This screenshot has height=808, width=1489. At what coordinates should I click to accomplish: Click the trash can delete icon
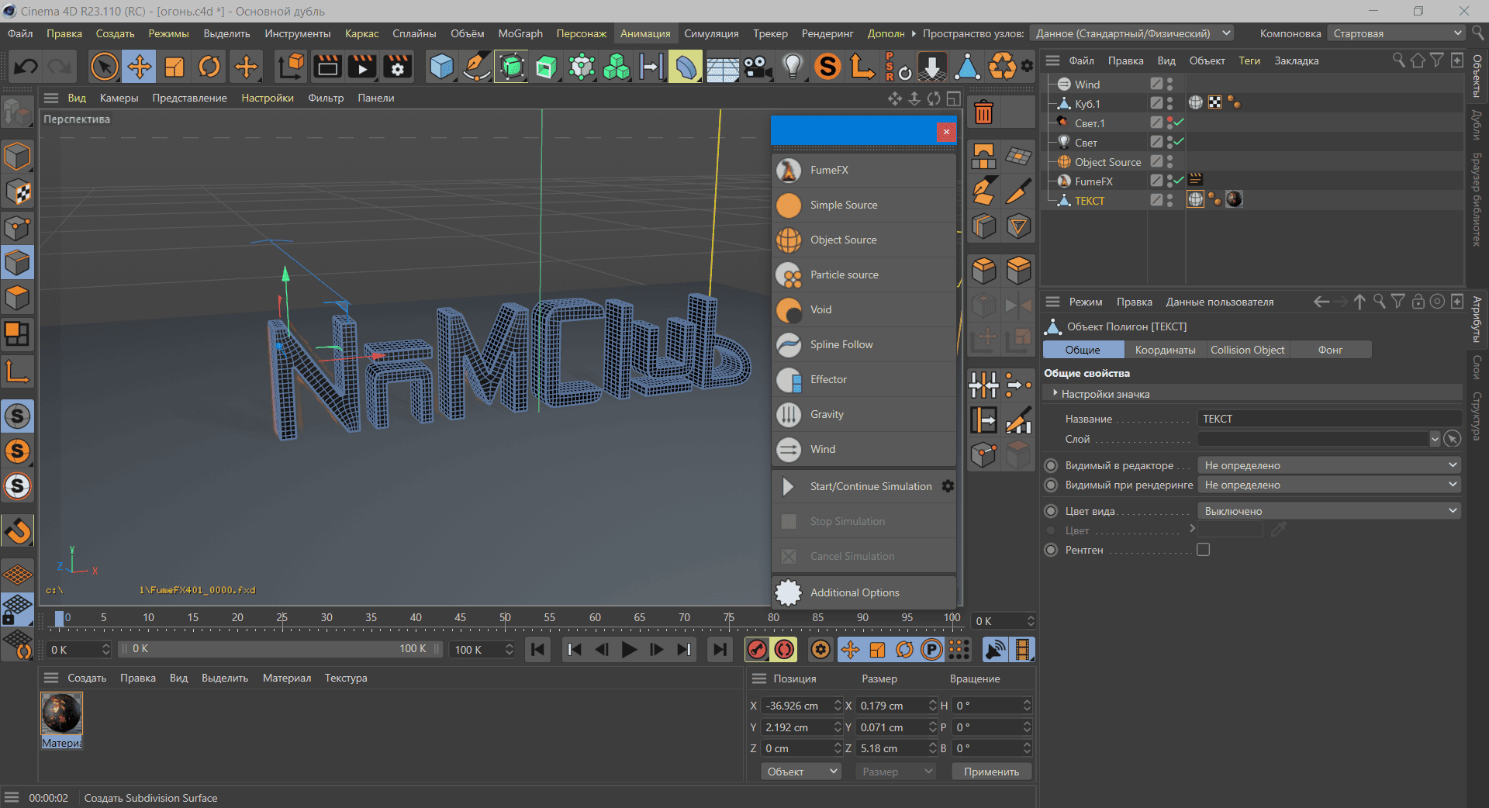[983, 113]
